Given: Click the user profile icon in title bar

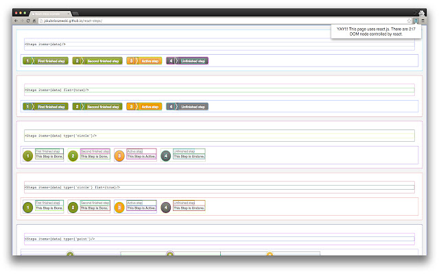Looking at the screenshot, I should pos(421,13).
